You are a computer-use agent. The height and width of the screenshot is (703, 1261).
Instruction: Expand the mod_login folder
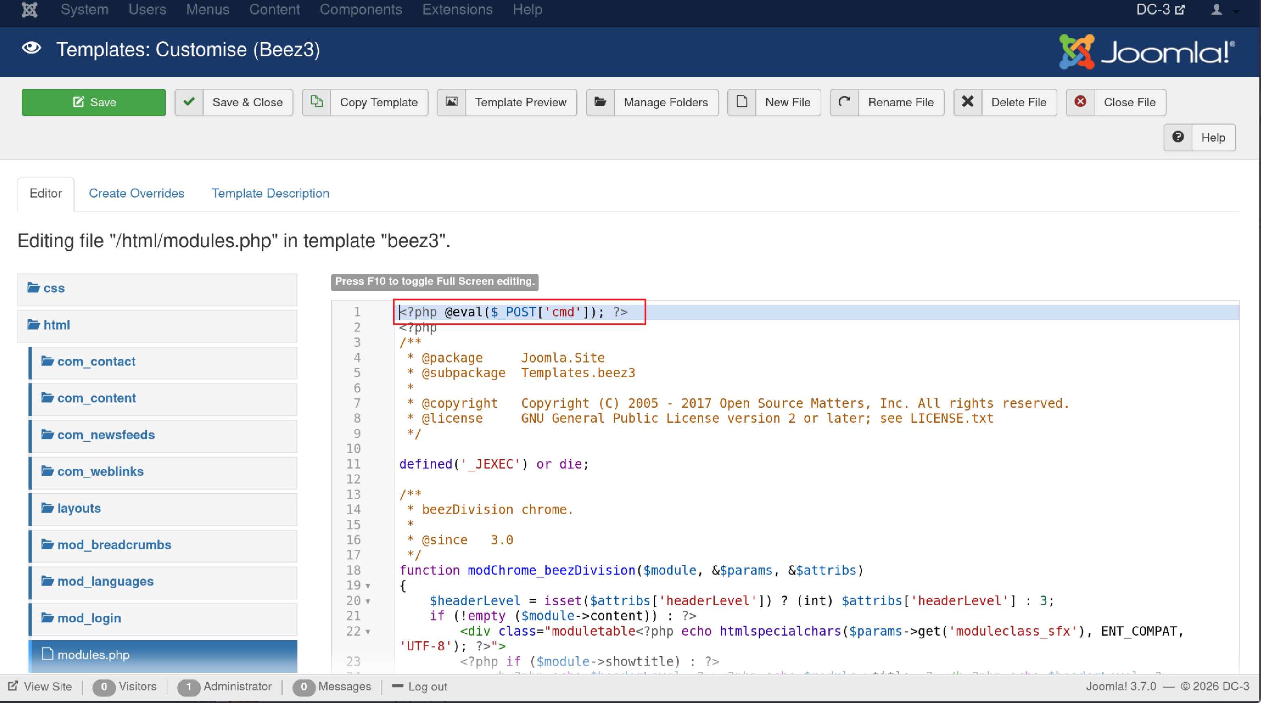(163, 619)
